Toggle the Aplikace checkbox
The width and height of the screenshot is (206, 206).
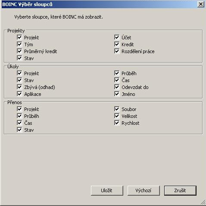click(19, 94)
